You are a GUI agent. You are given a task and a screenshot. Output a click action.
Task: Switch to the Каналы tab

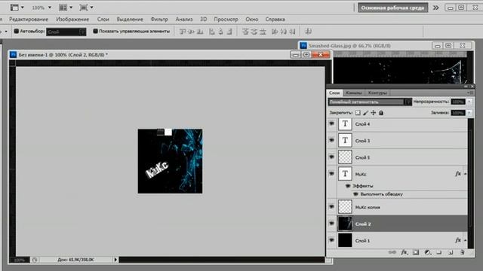[353, 93]
